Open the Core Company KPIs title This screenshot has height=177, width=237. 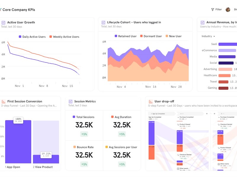(19, 10)
